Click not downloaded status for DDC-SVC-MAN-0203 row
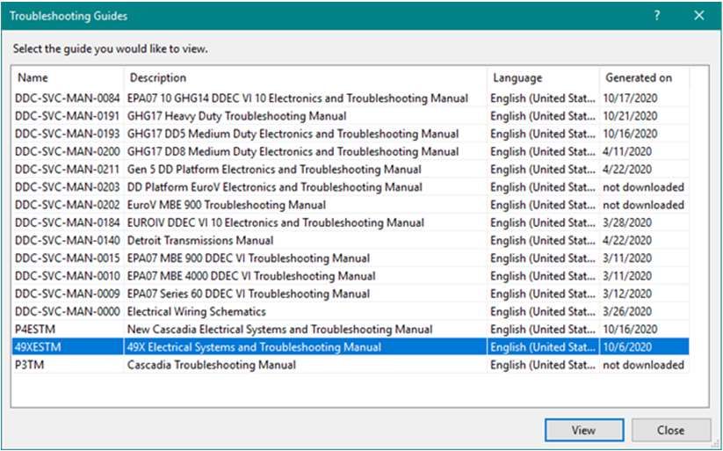This screenshot has width=723, height=451. [643, 187]
